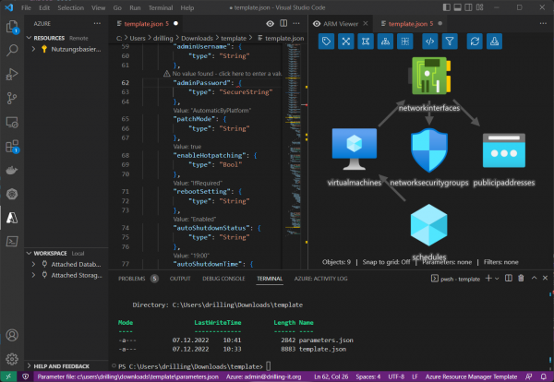This screenshot has width=554, height=382.
Task: Open the Extensions view
Action: tap(12, 146)
